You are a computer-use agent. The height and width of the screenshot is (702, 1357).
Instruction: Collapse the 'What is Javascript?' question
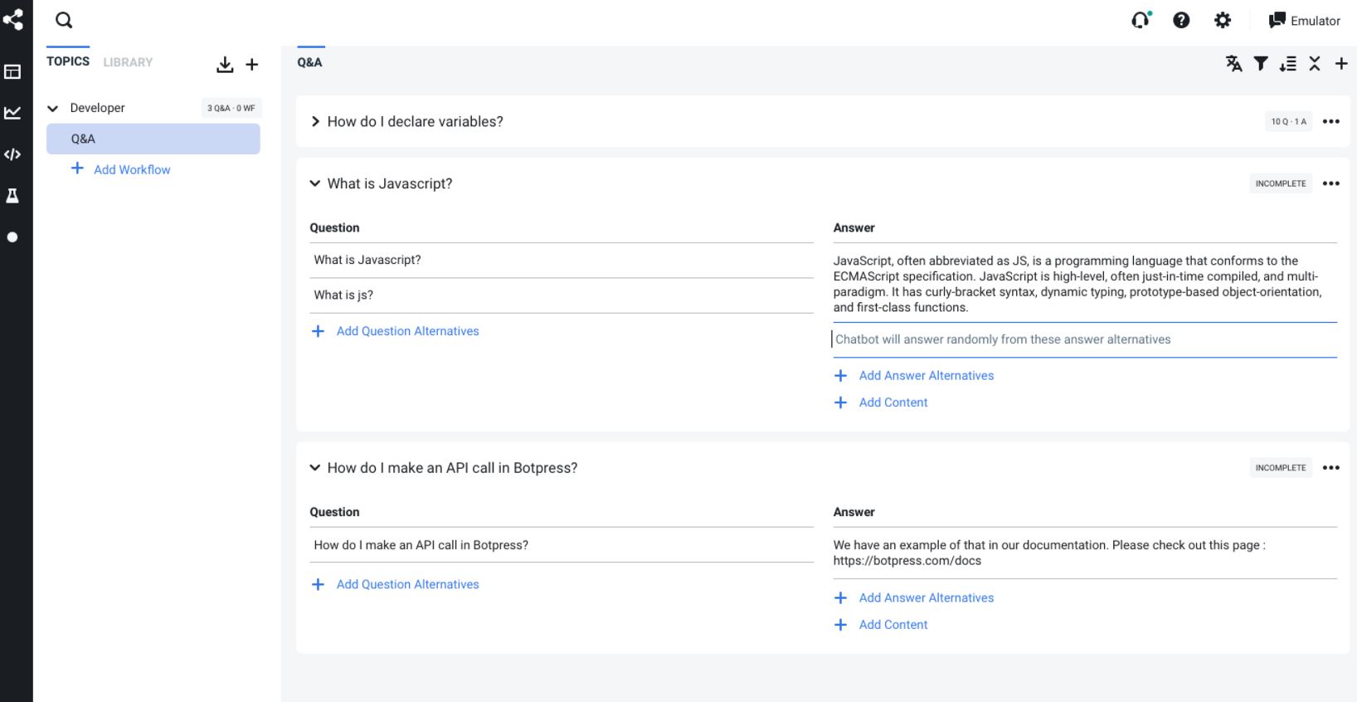tap(315, 184)
